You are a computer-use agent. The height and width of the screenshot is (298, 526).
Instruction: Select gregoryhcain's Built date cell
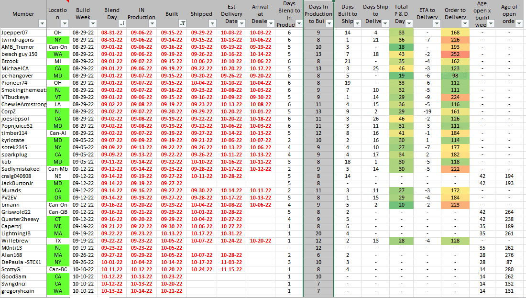point(172,291)
